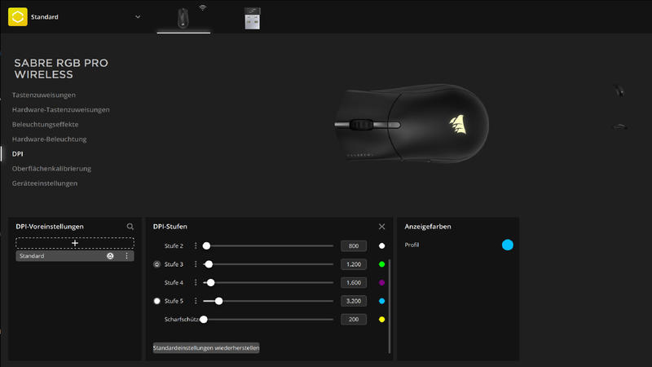The height and width of the screenshot is (367, 652).
Task: Select the Standard DPI preset row
Action: click(x=75, y=256)
